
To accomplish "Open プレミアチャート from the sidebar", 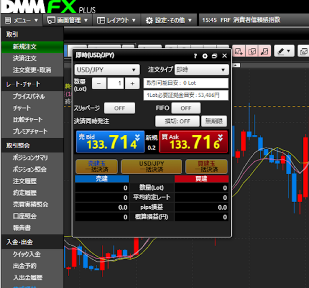I will (32, 131).
